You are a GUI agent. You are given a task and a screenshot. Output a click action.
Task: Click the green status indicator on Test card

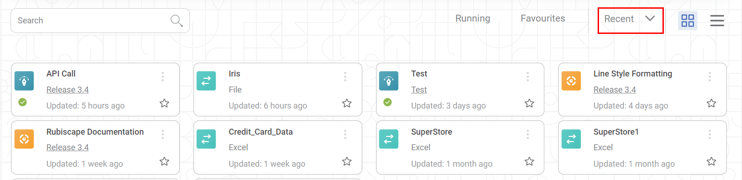pos(388,102)
